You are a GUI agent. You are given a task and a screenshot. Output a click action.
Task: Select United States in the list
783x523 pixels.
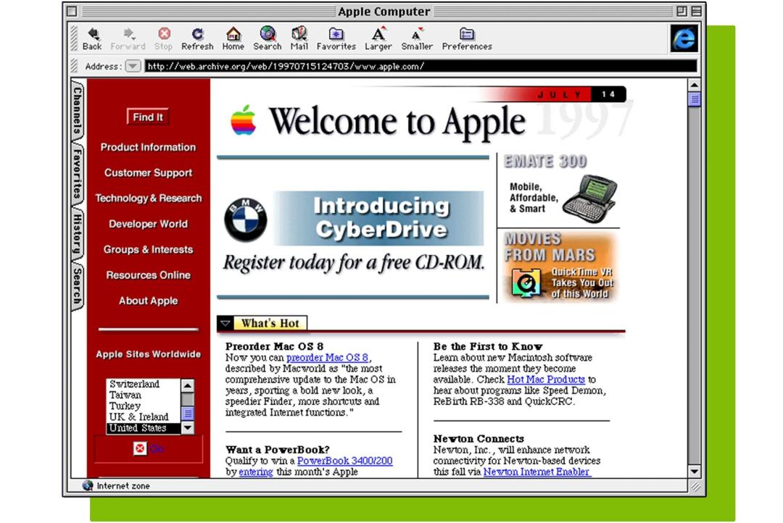[x=143, y=428]
